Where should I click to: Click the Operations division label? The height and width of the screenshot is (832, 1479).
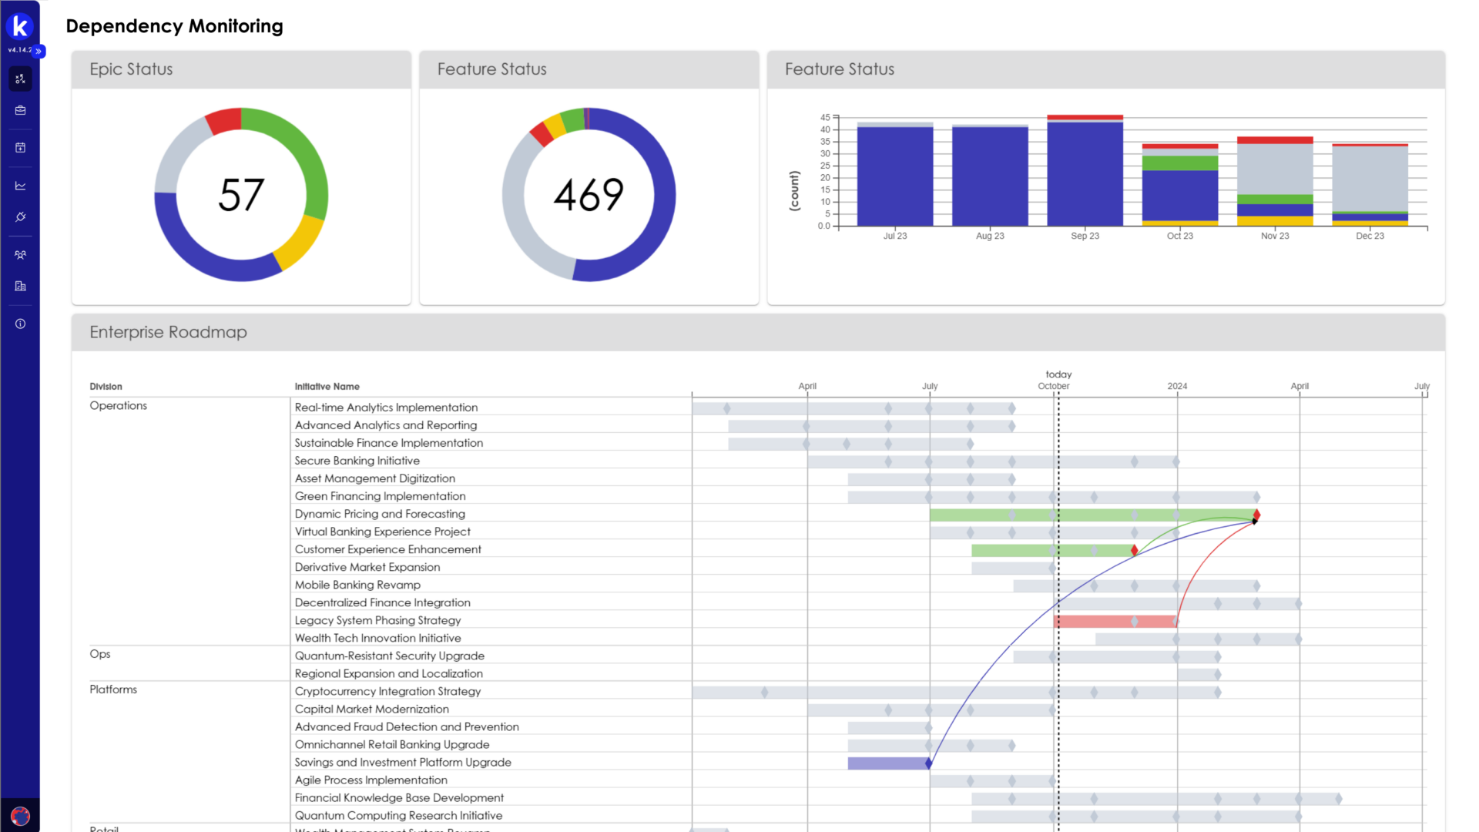pos(118,405)
